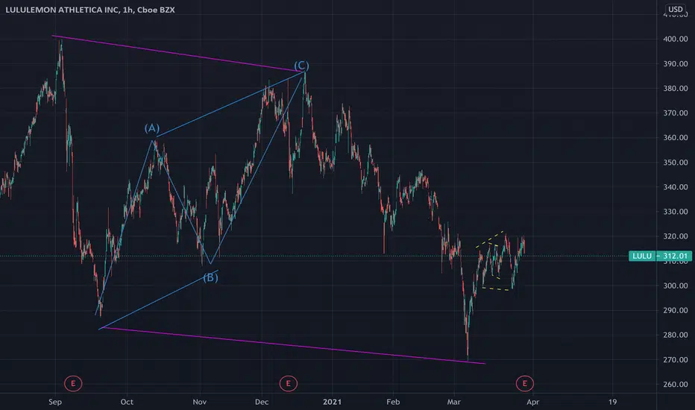Click the Feb label on time axis
The image size is (695, 410).
(x=393, y=402)
